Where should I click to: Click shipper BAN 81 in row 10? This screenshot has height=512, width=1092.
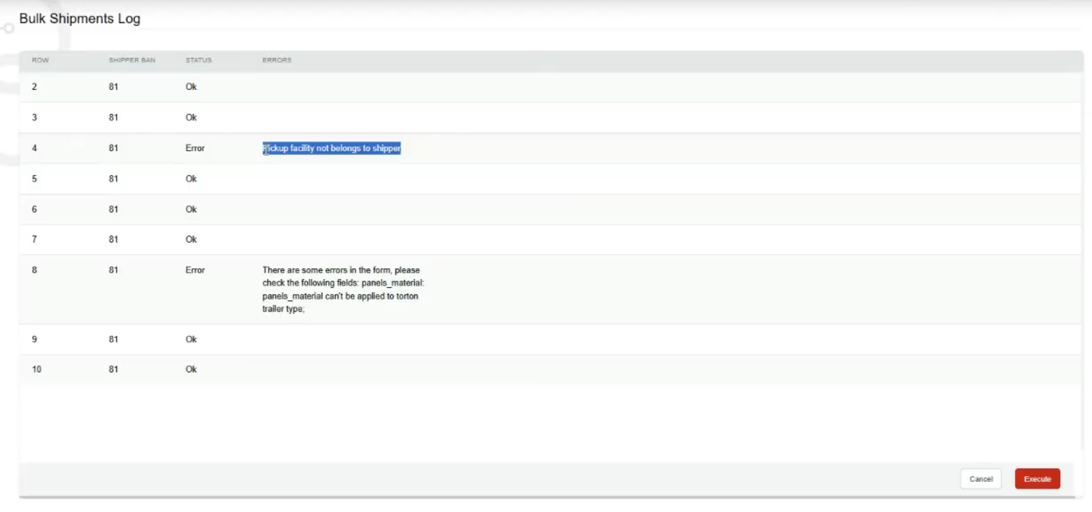[x=113, y=369]
